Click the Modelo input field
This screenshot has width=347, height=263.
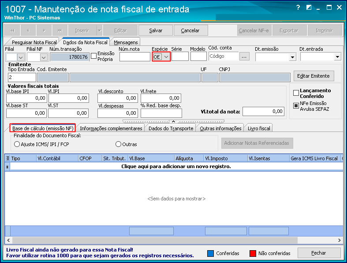coord(198,56)
